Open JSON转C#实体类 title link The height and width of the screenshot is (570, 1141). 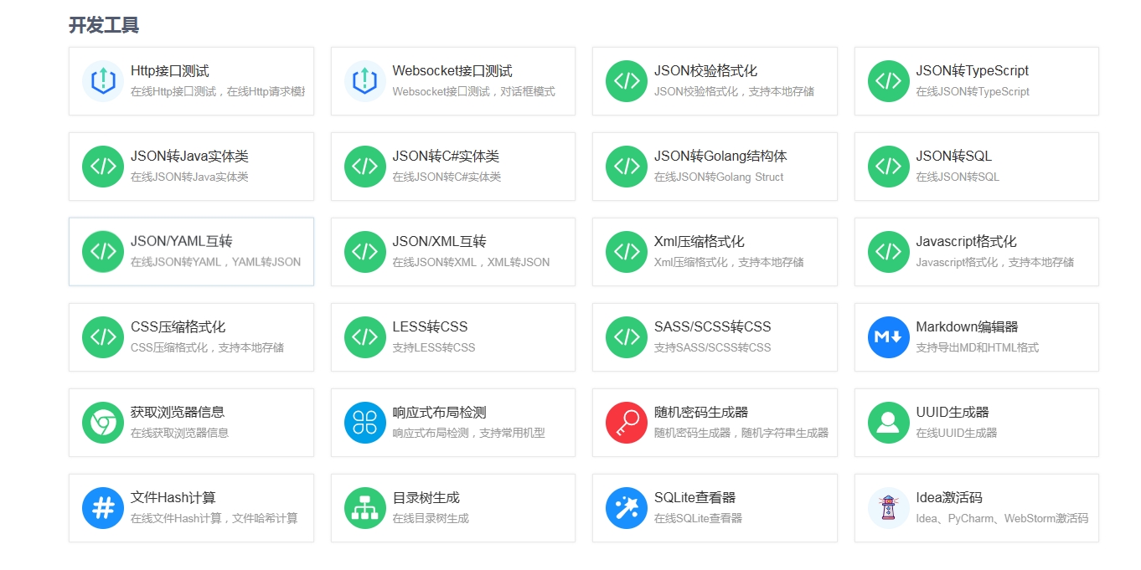pos(446,157)
